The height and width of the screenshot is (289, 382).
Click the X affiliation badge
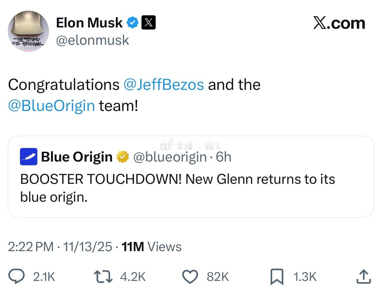tap(148, 23)
